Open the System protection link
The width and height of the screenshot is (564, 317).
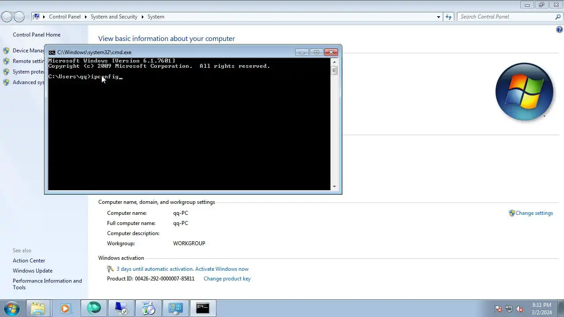[x=29, y=72]
